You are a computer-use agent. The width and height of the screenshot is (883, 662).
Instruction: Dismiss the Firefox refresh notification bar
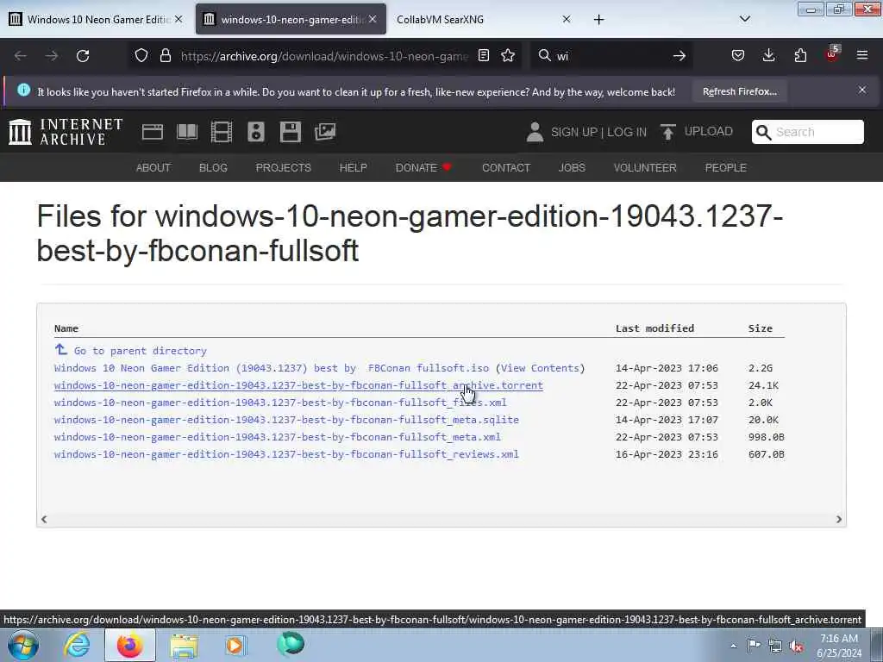tap(862, 90)
